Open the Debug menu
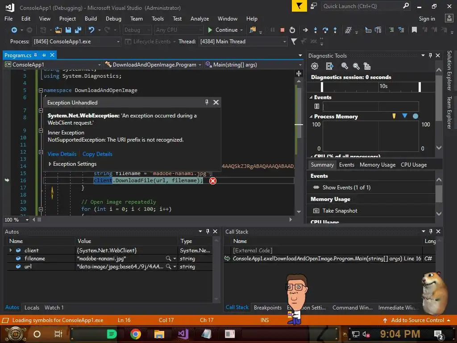The height and width of the screenshot is (343, 457). click(x=113, y=19)
